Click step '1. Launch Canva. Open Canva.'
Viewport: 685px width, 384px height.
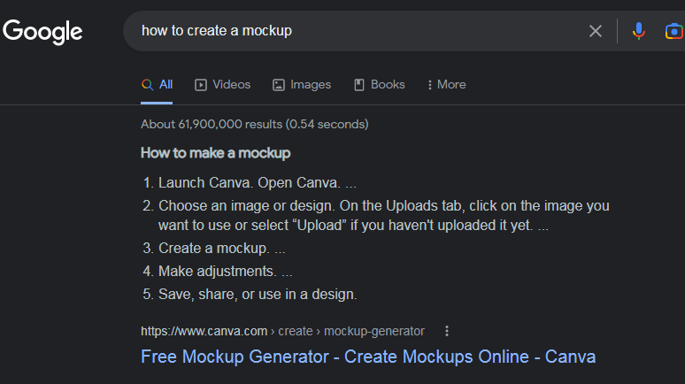pos(250,182)
